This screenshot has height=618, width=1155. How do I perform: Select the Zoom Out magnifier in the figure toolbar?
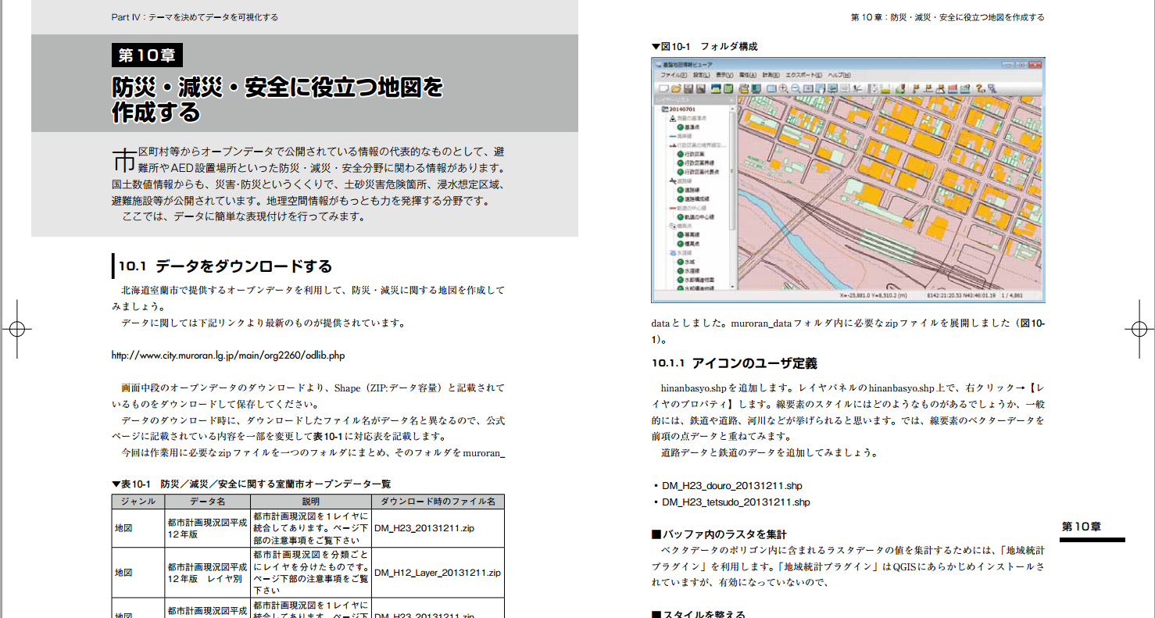(x=796, y=88)
